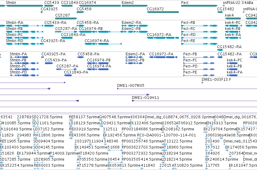
Task: Select the CG16972 gene bar
Action: coord(163,12)
